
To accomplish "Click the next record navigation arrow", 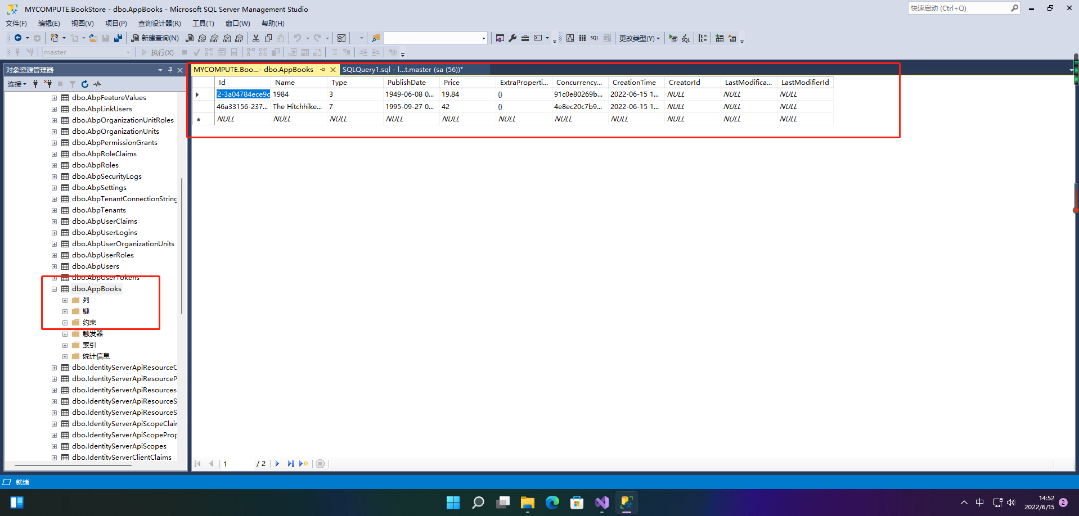I will coord(277,464).
